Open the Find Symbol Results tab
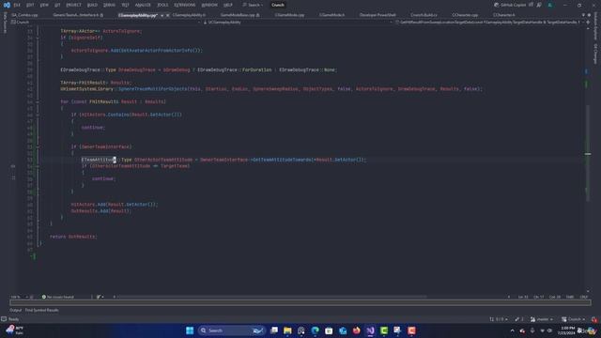Image resolution: width=601 pixels, height=338 pixels. click(41, 310)
